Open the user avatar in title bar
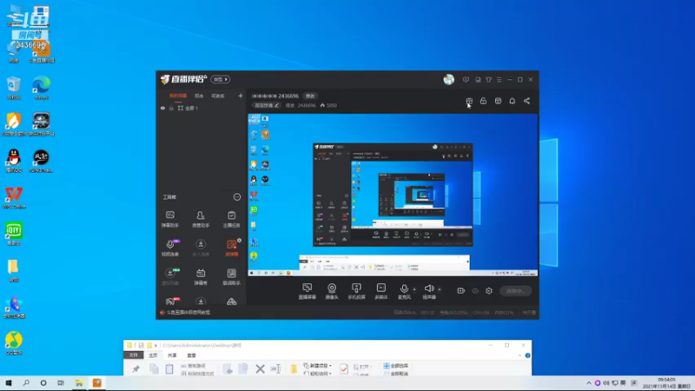Screen dimensions: 695x391 (448, 79)
